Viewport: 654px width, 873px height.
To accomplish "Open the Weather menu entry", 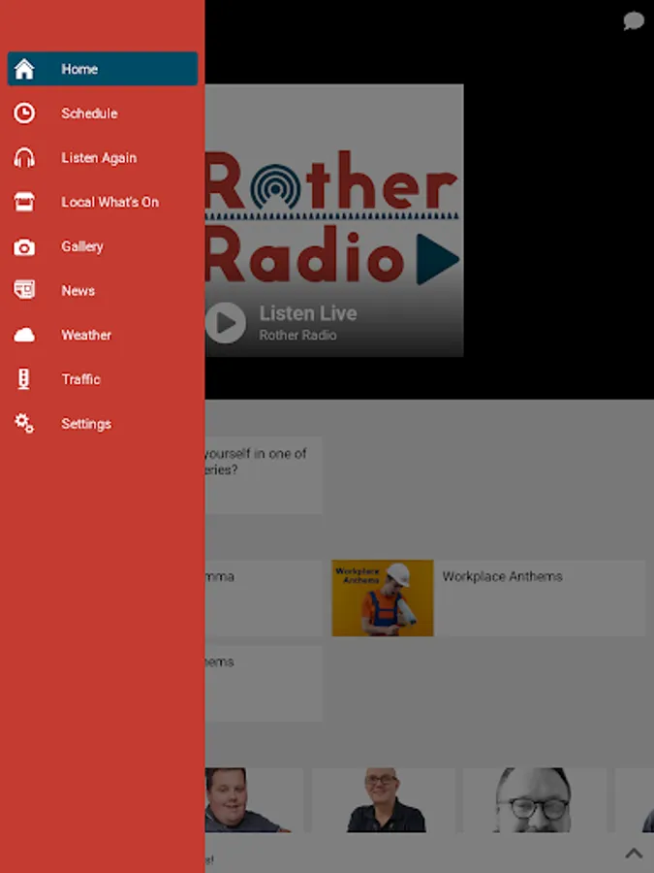I will 103,335.
